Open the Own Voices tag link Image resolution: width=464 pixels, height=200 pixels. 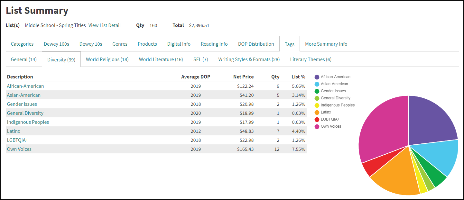click(x=19, y=149)
